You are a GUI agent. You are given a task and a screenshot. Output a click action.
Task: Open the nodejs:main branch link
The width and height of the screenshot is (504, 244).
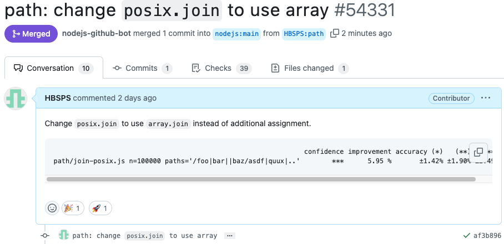(x=236, y=34)
